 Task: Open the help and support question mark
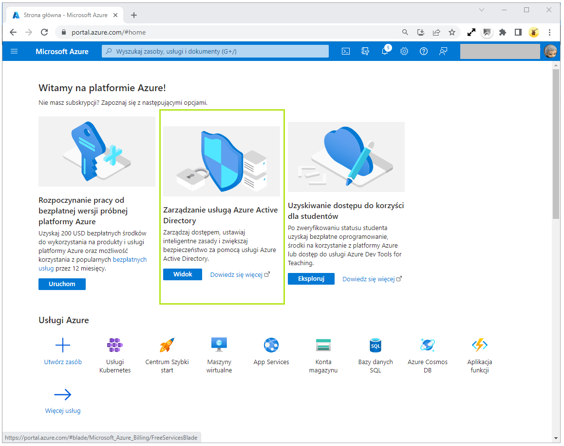[423, 51]
